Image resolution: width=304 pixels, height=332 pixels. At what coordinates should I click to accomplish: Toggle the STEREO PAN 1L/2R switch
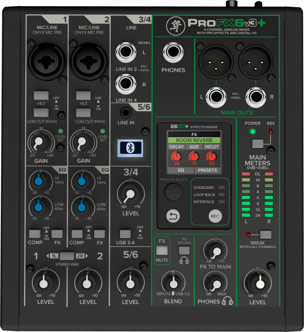click(x=67, y=256)
